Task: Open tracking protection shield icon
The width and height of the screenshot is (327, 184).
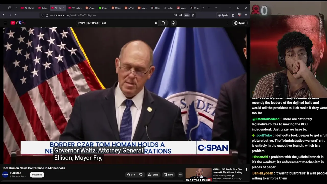Action: [42, 15]
